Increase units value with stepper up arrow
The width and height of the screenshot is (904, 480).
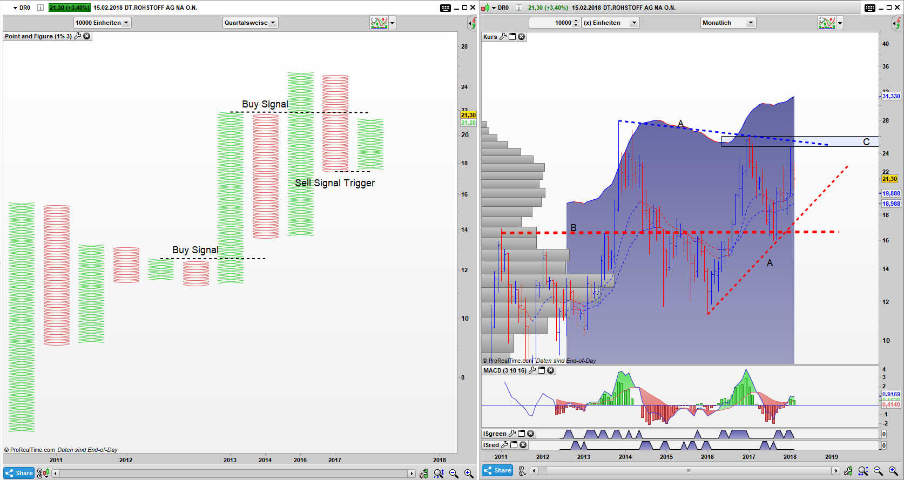click(576, 21)
